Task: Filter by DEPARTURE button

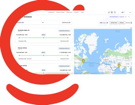Action: tap(114, 23)
